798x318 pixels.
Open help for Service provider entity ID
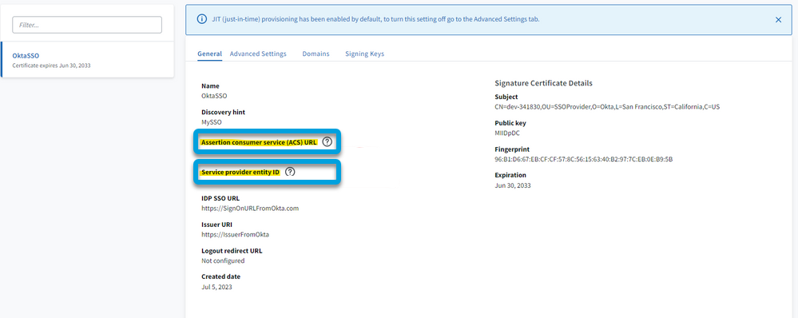point(290,172)
